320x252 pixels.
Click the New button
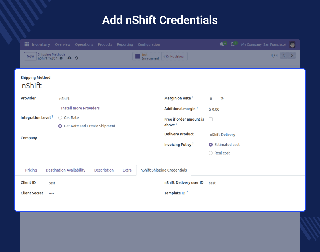tap(30, 56)
